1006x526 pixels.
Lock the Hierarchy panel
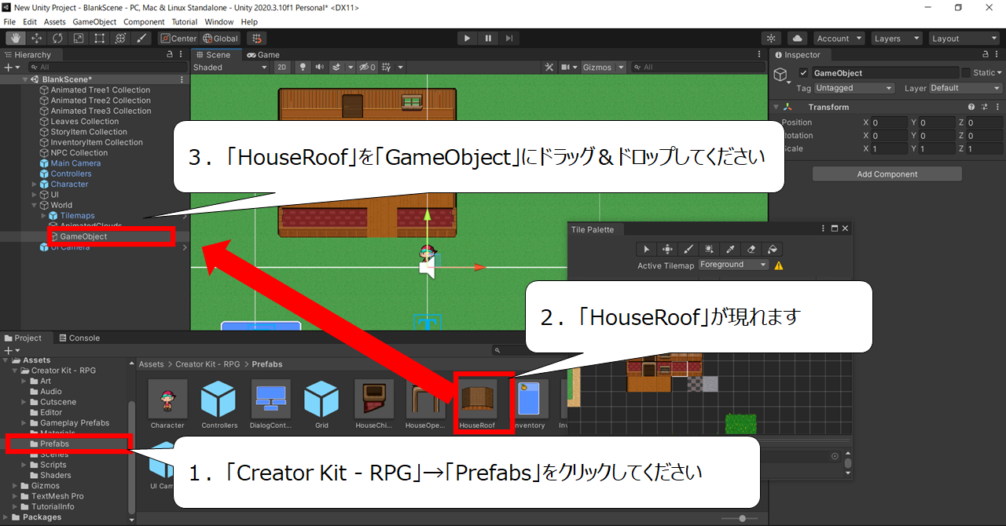pyautogui.click(x=171, y=55)
